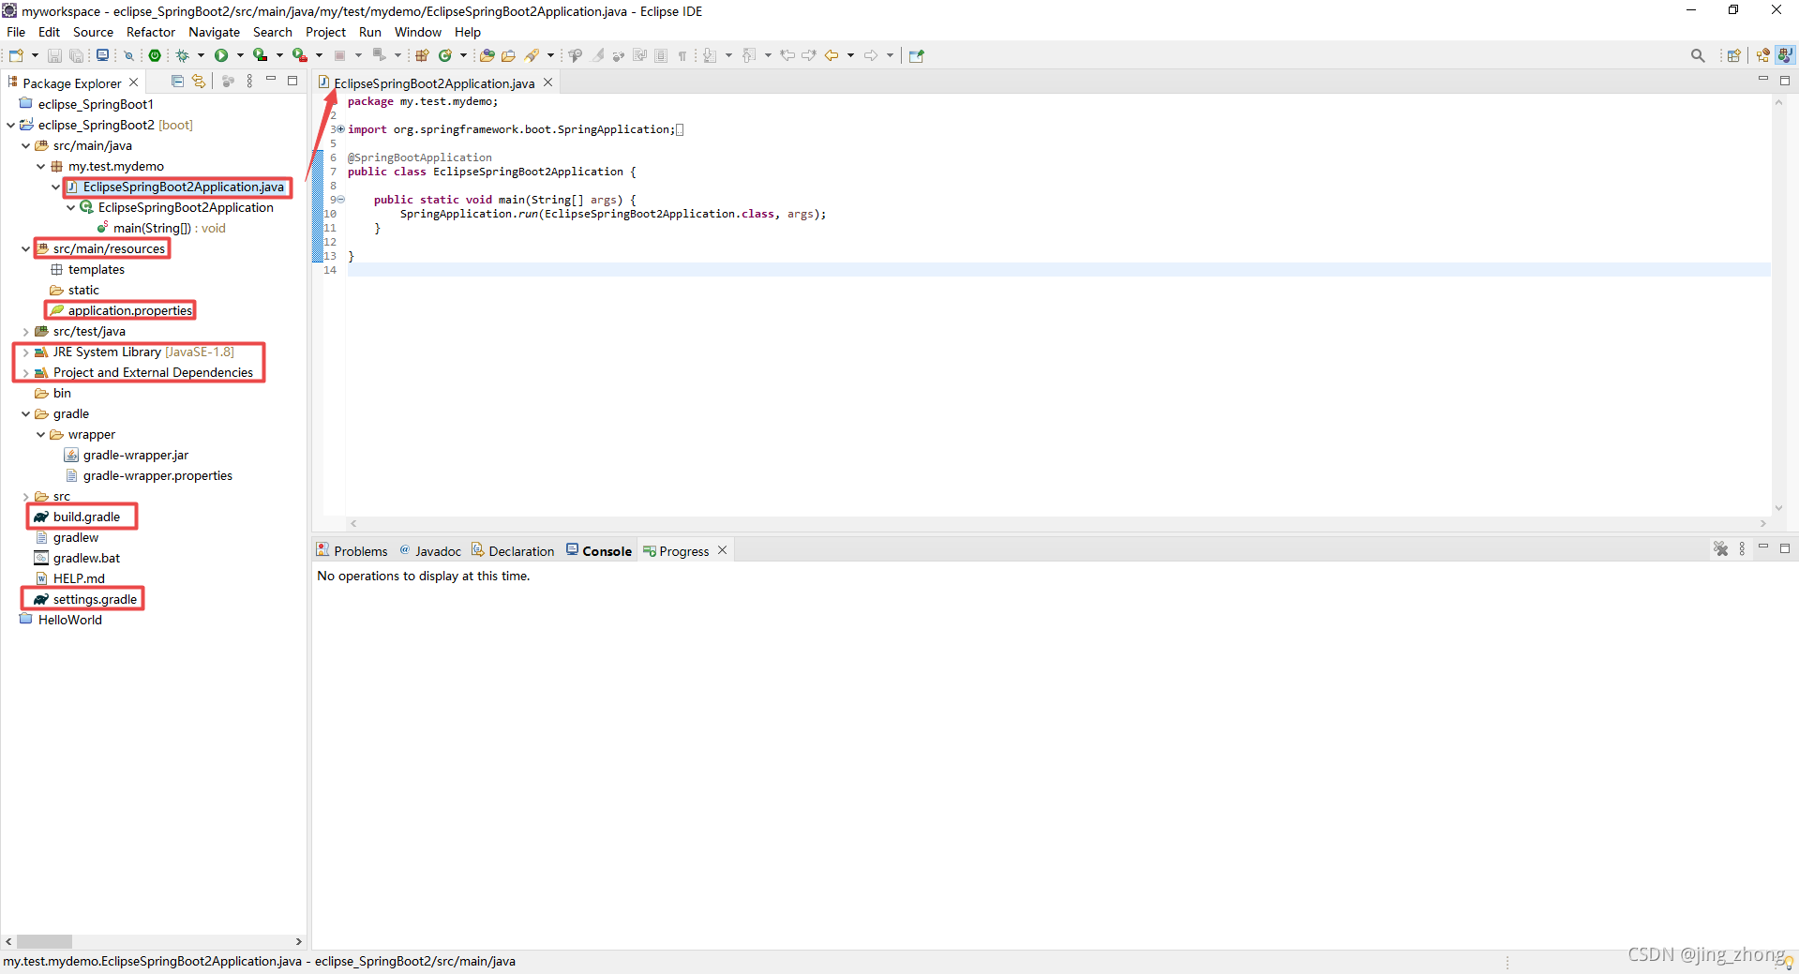The image size is (1799, 974).
Task: Open the Run button dropdown arrow
Action: (x=240, y=55)
